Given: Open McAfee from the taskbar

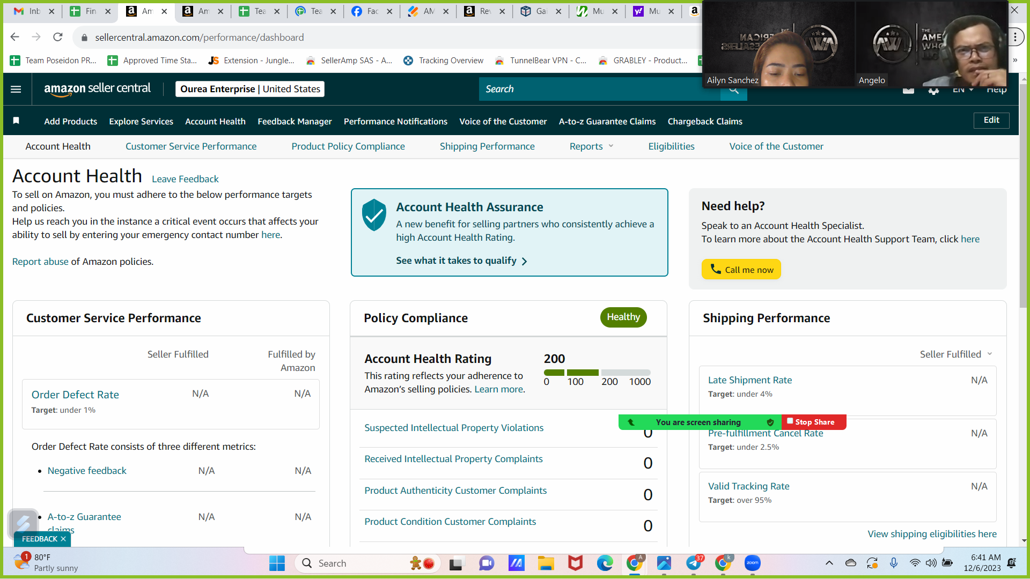Looking at the screenshot, I should pos(575,563).
